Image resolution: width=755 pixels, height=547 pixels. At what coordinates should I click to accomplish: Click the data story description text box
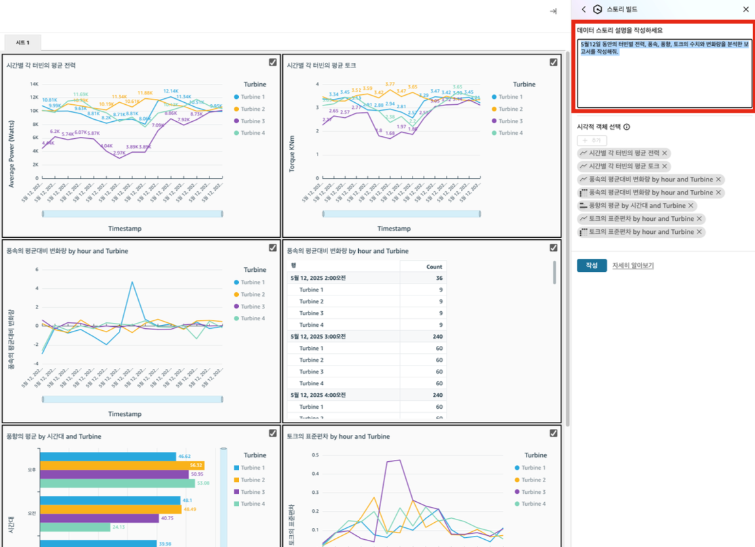[x=664, y=73]
